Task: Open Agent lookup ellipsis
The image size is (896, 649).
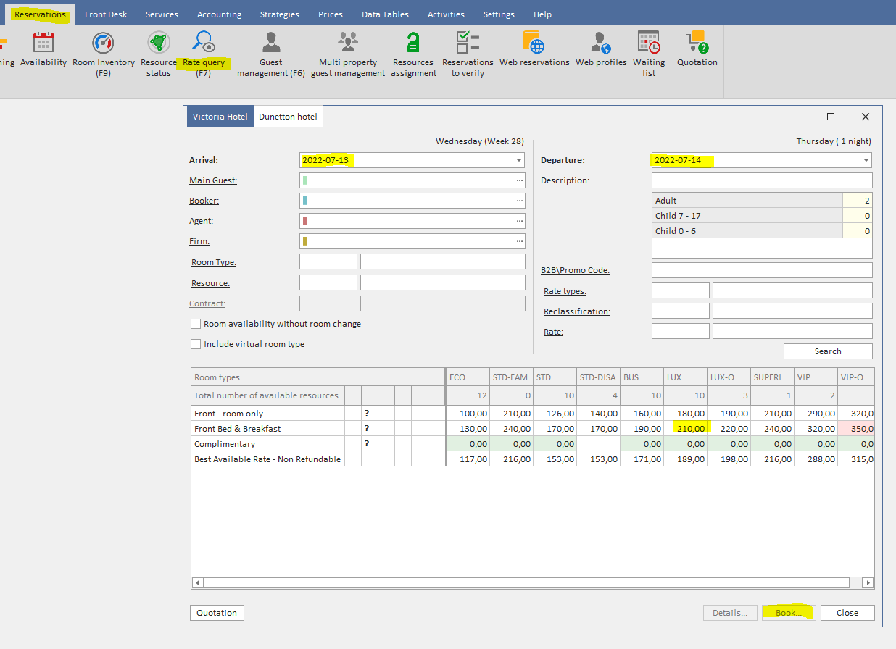Action: (519, 221)
